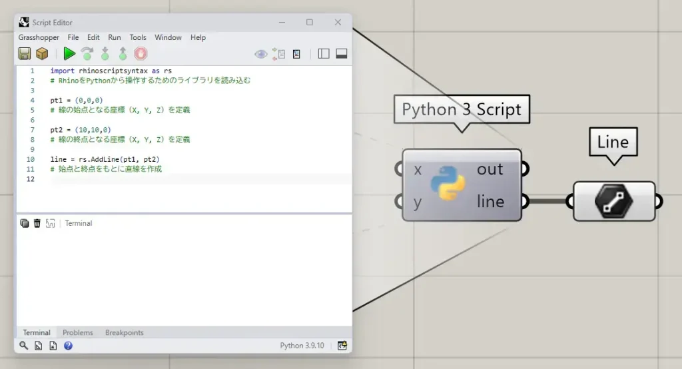This screenshot has width=682, height=369.
Task: Click the magnifier search icon in status bar
Action: pos(24,346)
